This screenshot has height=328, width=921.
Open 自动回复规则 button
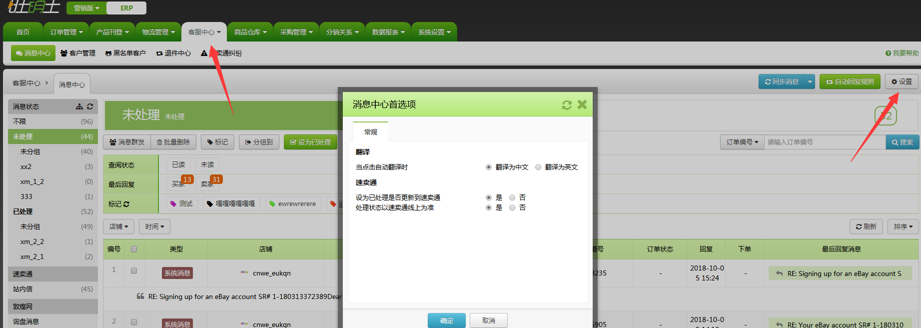850,81
